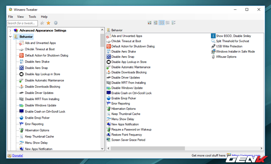Select New Apps Notification in tree

tap(39, 149)
